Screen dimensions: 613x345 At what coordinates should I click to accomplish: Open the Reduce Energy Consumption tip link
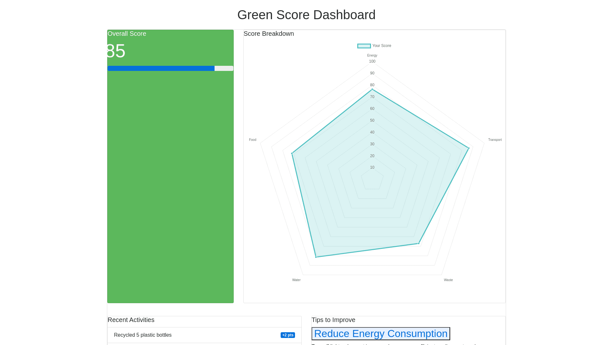381,333
